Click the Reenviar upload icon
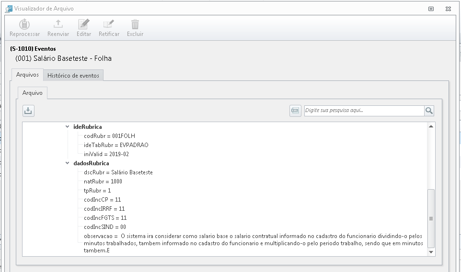This screenshot has width=461, height=272. pyautogui.click(x=58, y=24)
